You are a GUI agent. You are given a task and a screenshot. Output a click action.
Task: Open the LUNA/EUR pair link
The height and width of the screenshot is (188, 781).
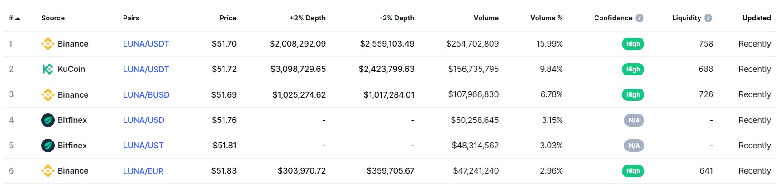pyautogui.click(x=143, y=171)
